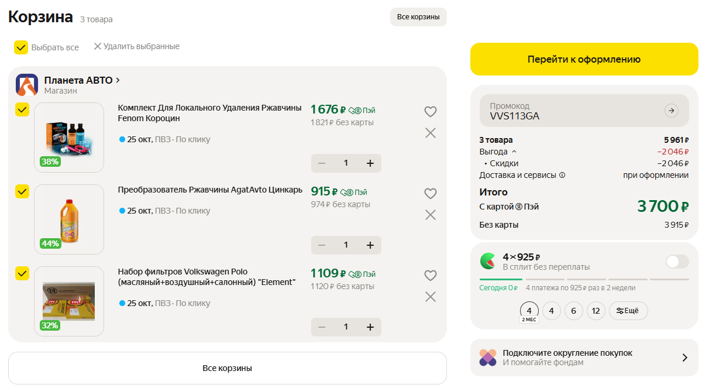
Task: Click the Планета АВТО store logo
Action: pos(27,85)
